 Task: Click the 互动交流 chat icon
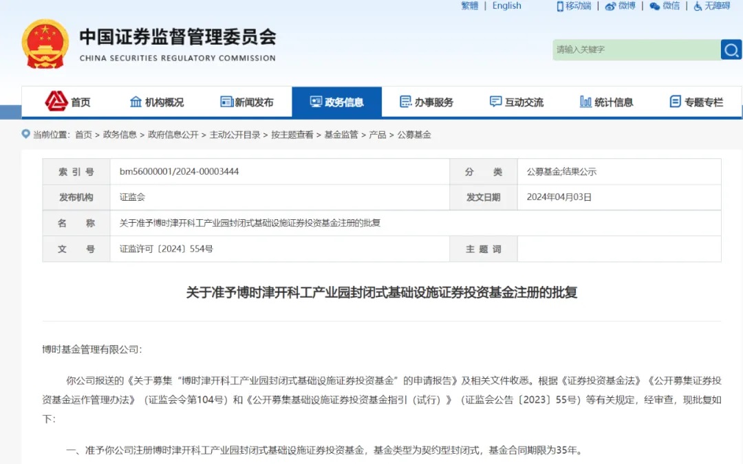point(495,101)
